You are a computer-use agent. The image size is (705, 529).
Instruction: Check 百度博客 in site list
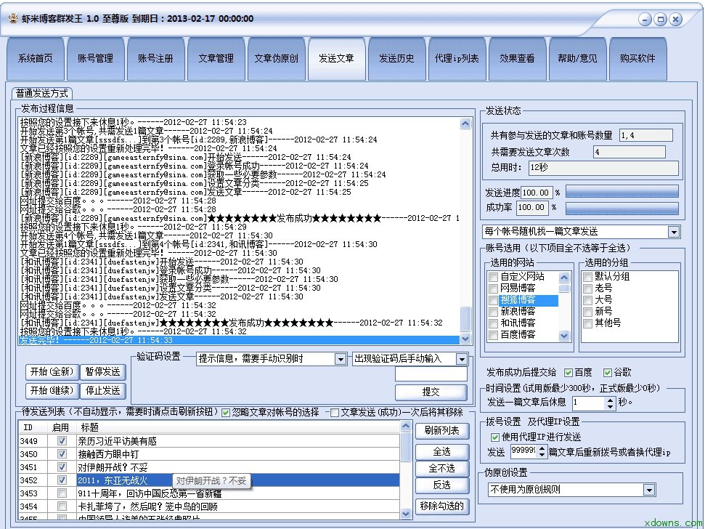pyautogui.click(x=493, y=335)
